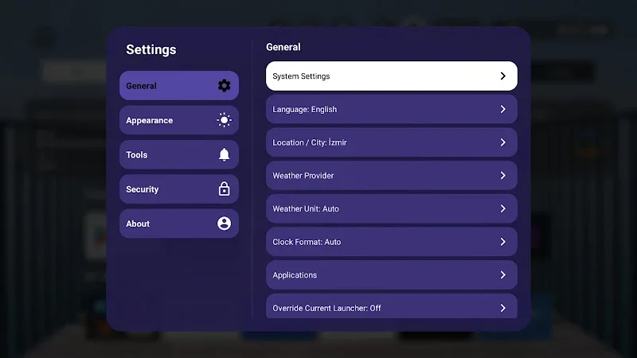Open the System Settings entry
The image size is (637, 358).
pyautogui.click(x=392, y=76)
